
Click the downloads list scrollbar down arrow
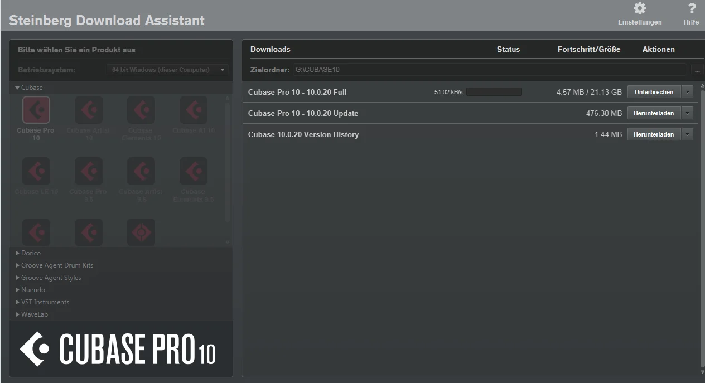(x=702, y=372)
